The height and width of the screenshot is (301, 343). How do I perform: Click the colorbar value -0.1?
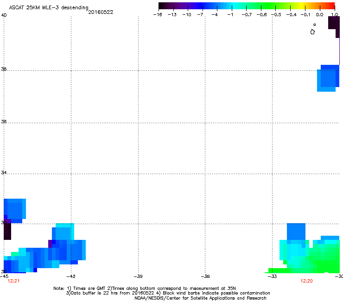pyautogui.click(x=305, y=15)
